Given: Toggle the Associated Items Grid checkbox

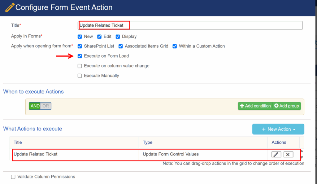Looking at the screenshot, I should (x=120, y=46).
